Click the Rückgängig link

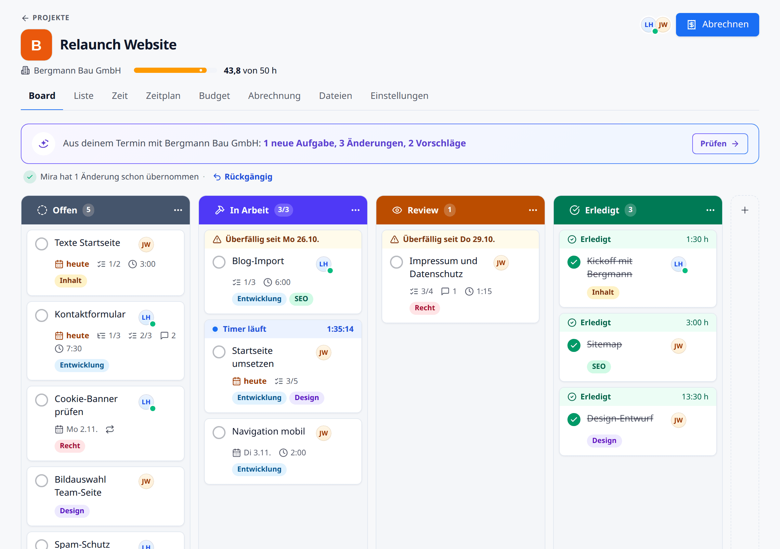pyautogui.click(x=243, y=177)
